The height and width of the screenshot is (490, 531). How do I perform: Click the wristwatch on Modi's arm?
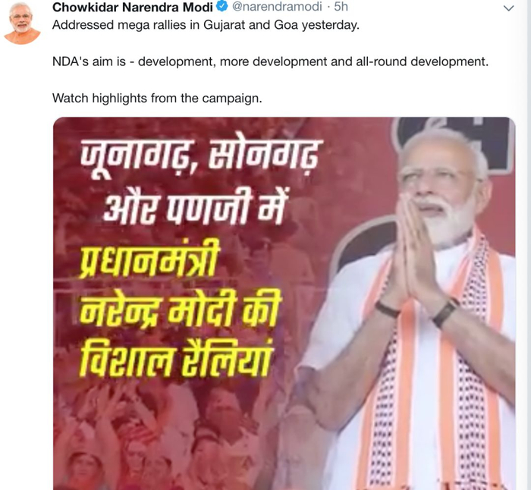(x=446, y=313)
